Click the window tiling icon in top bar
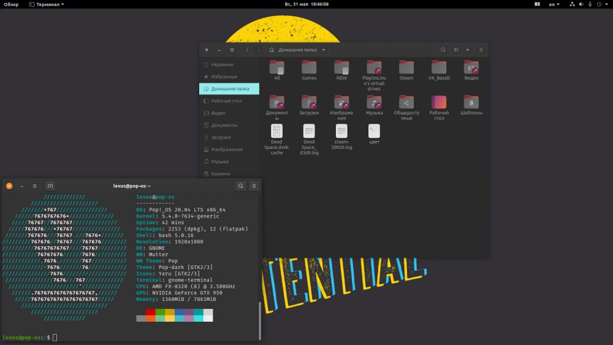Viewport: 613px width, 345px height. pyautogui.click(x=537, y=4)
